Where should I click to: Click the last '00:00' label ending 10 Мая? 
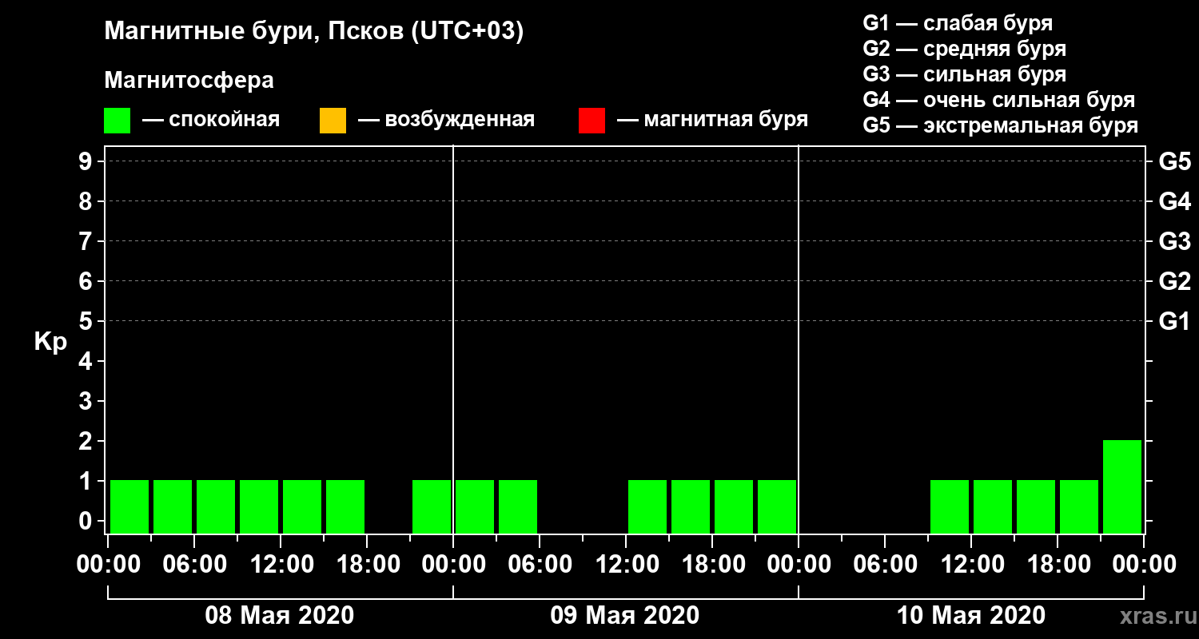pyautogui.click(x=1143, y=565)
